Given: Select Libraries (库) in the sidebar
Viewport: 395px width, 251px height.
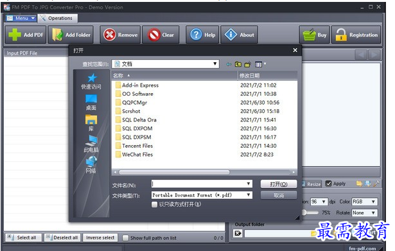Looking at the screenshot, I should pos(91,123).
